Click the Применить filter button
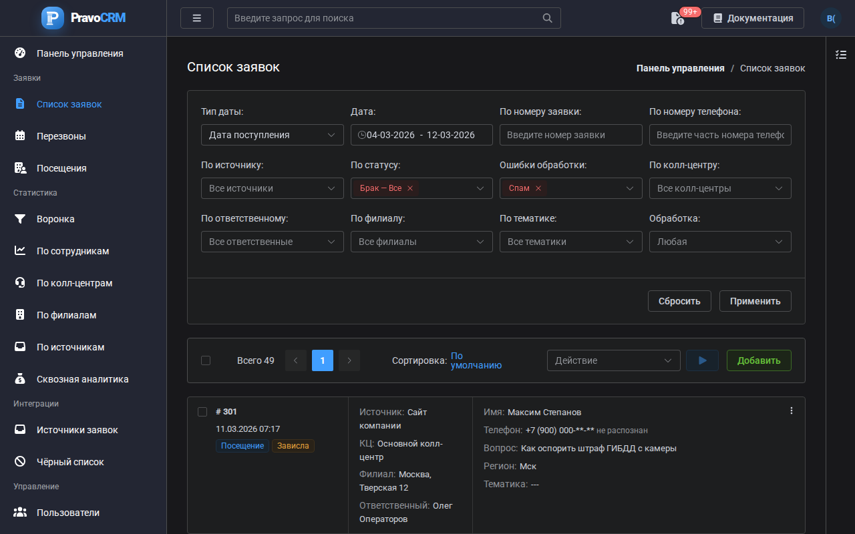Image resolution: width=855 pixels, height=534 pixels. coord(755,301)
